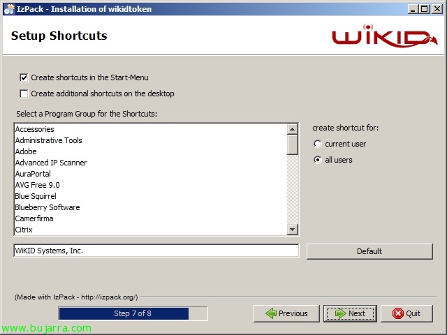This screenshot has height=335, width=447.
Task: Focus the WiKID Systems, Inc. text field
Action: [x=156, y=251]
